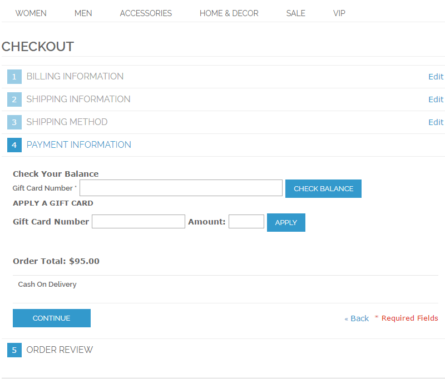445x389 pixels.
Task: Click the step 2 number badge
Action: point(14,99)
